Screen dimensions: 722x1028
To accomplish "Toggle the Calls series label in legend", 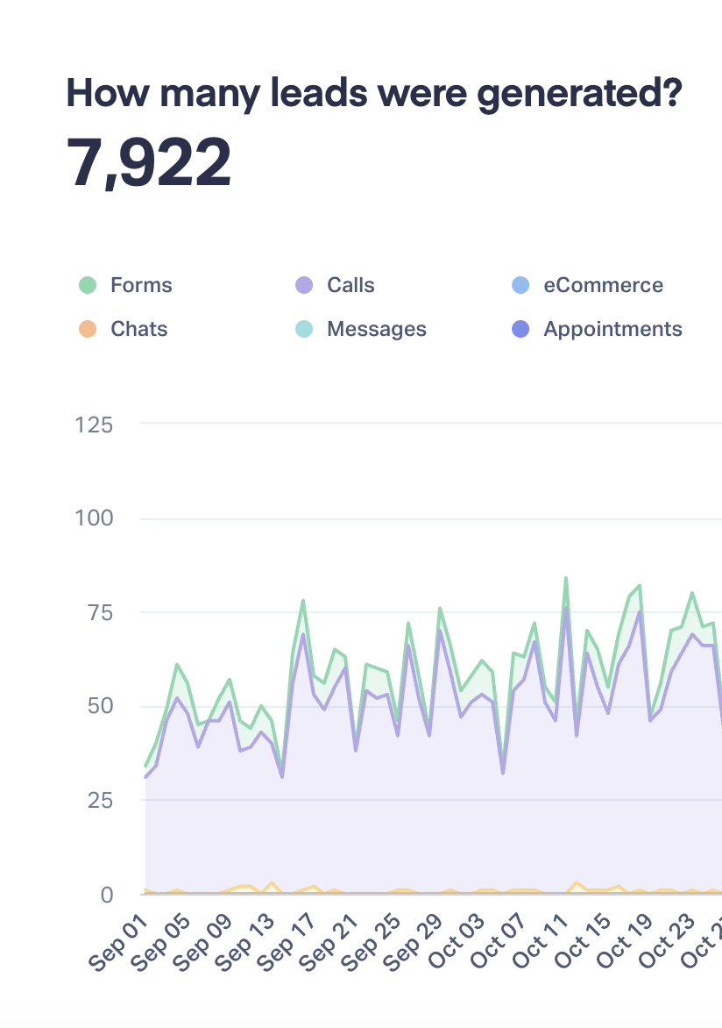I will [x=350, y=285].
